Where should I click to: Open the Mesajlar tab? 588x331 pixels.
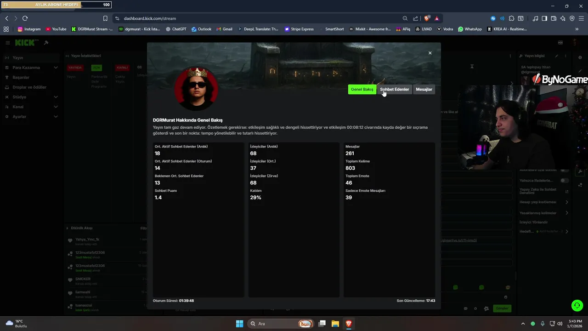tap(424, 89)
